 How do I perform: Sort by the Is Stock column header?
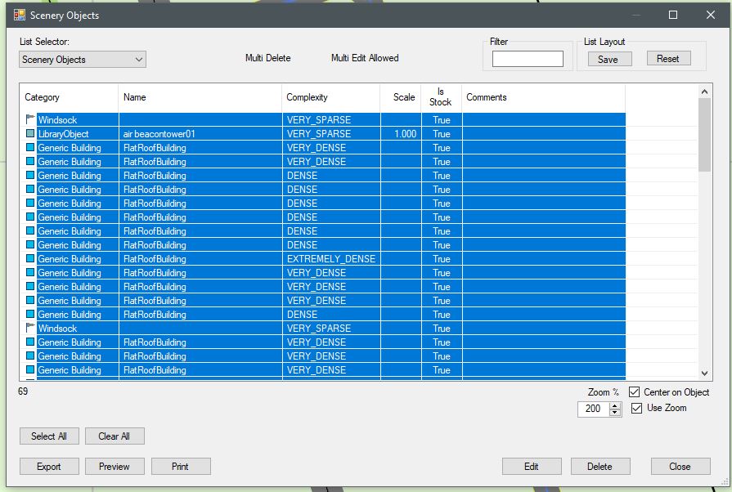click(x=441, y=97)
